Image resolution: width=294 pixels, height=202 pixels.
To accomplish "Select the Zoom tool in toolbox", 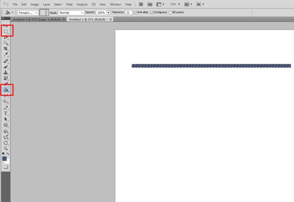I will pos(6,149).
